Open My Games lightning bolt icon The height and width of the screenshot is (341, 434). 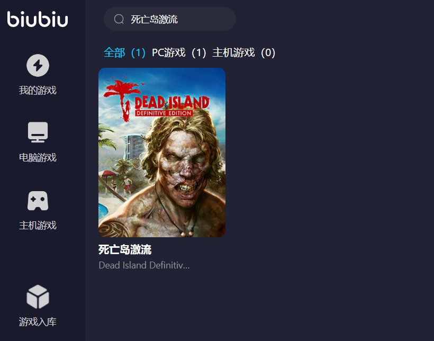coord(38,65)
